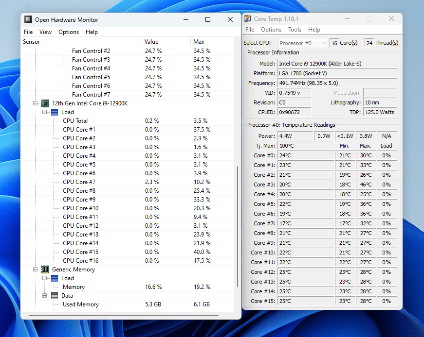Click the Core Temp application icon in title bar
Viewport: 424px width, 337px height.
tap(247, 18)
